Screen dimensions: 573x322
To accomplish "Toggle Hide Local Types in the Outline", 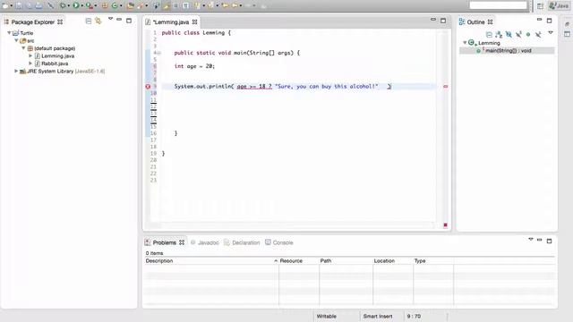I will point(538,34).
